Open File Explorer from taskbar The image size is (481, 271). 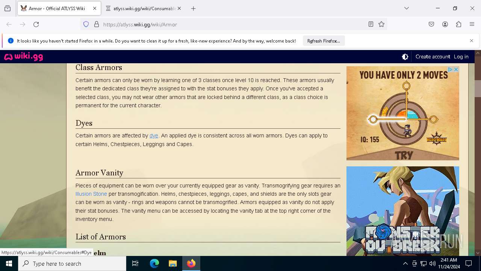click(x=173, y=263)
